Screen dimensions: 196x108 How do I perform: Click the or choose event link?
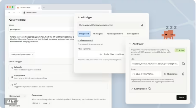pos(85,40)
